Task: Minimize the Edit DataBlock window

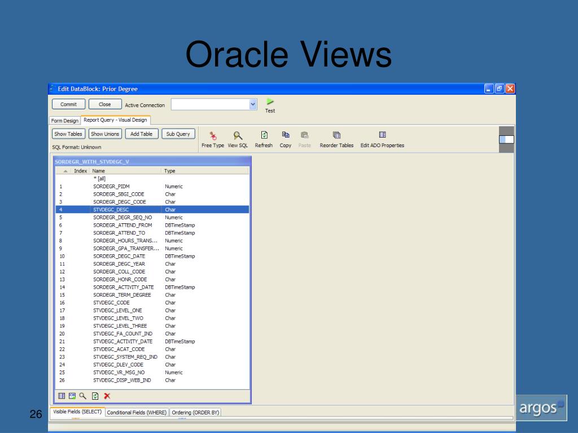Action: 488,89
